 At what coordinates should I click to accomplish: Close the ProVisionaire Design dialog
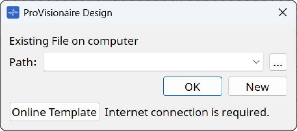tap(283, 13)
